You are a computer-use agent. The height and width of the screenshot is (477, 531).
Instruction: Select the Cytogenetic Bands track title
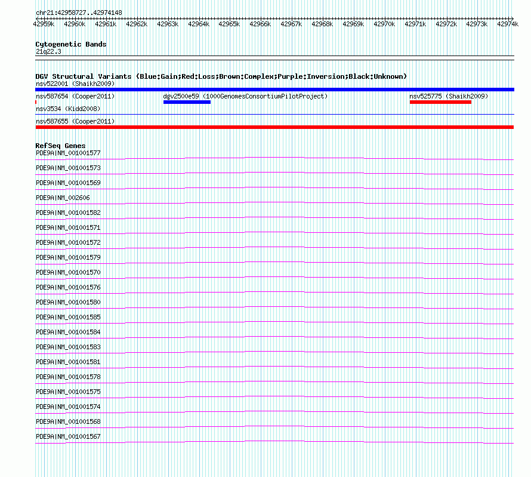pos(71,44)
